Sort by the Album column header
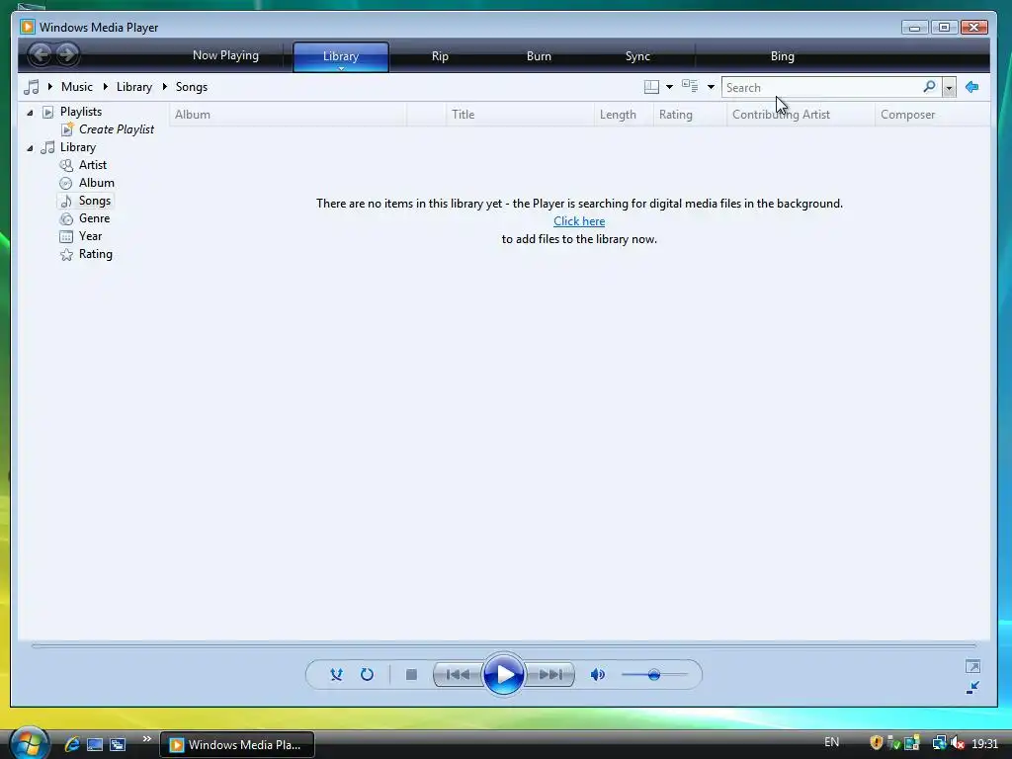Image resolution: width=1012 pixels, height=759 pixels. click(x=288, y=115)
